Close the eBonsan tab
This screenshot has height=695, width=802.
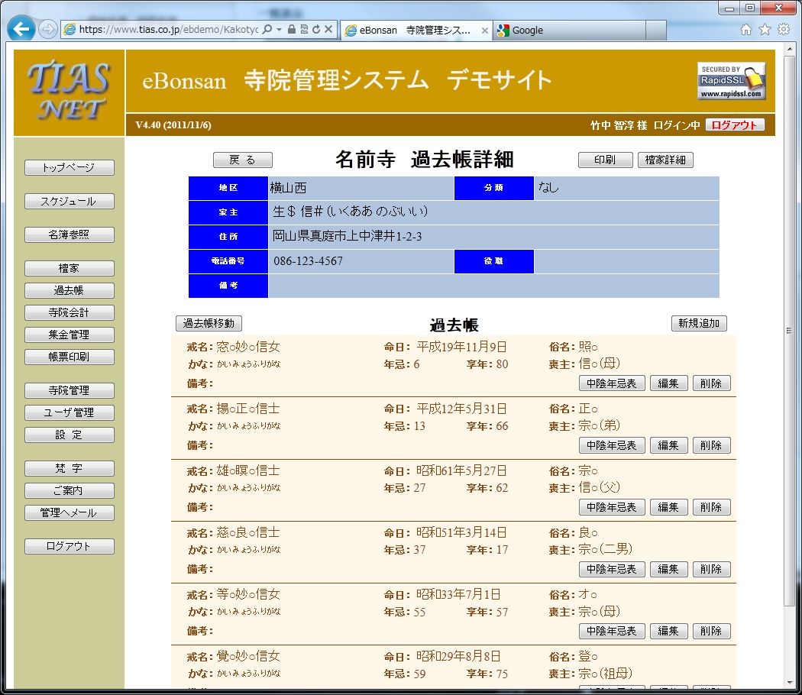(484, 31)
